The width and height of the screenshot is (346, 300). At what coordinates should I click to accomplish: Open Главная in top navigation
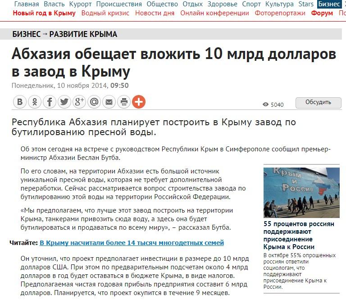pos(27,4)
